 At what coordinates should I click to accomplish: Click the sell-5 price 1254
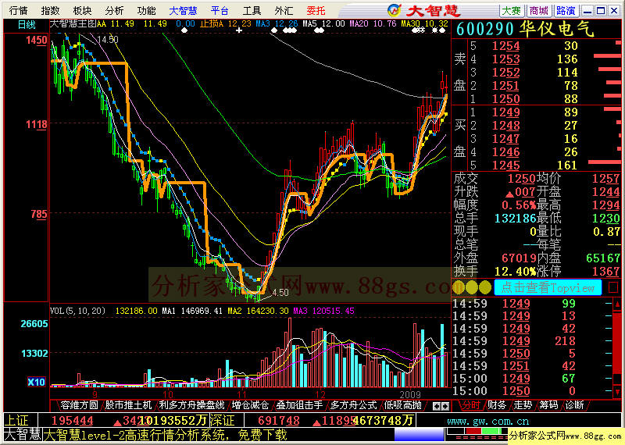pyautogui.click(x=505, y=46)
